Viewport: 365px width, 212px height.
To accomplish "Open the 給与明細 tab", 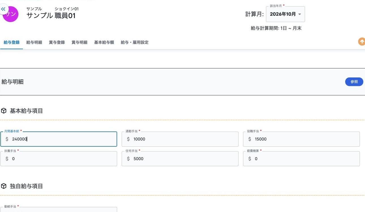I will (34, 42).
